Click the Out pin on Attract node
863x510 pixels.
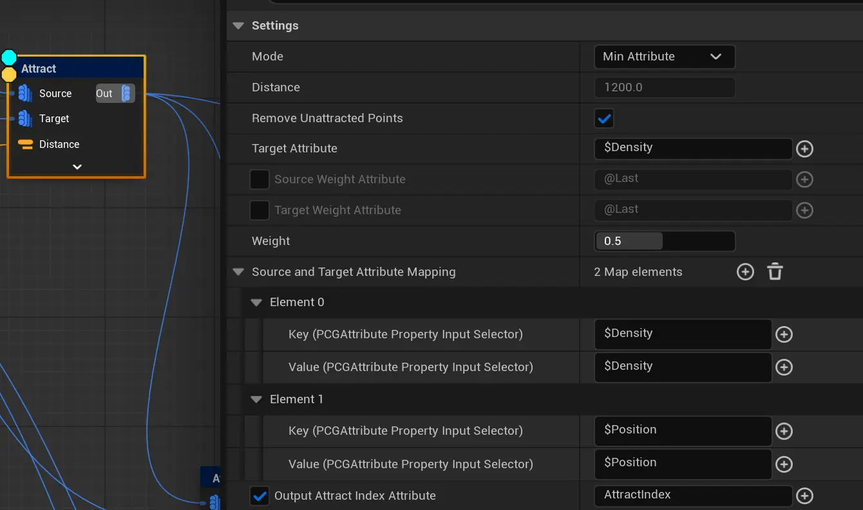pyautogui.click(x=127, y=94)
